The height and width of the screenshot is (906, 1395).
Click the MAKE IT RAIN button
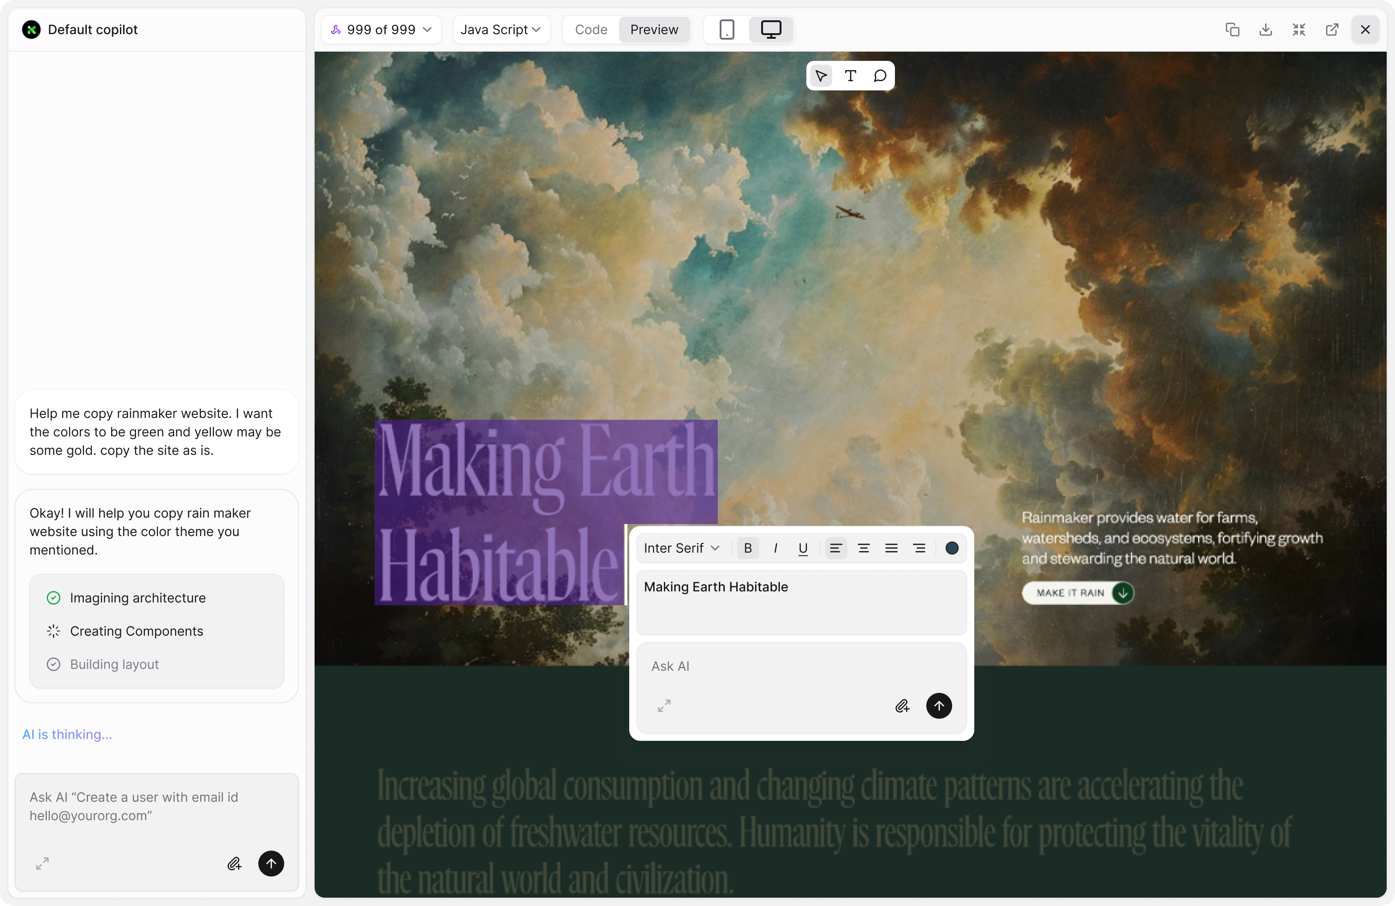click(x=1078, y=593)
